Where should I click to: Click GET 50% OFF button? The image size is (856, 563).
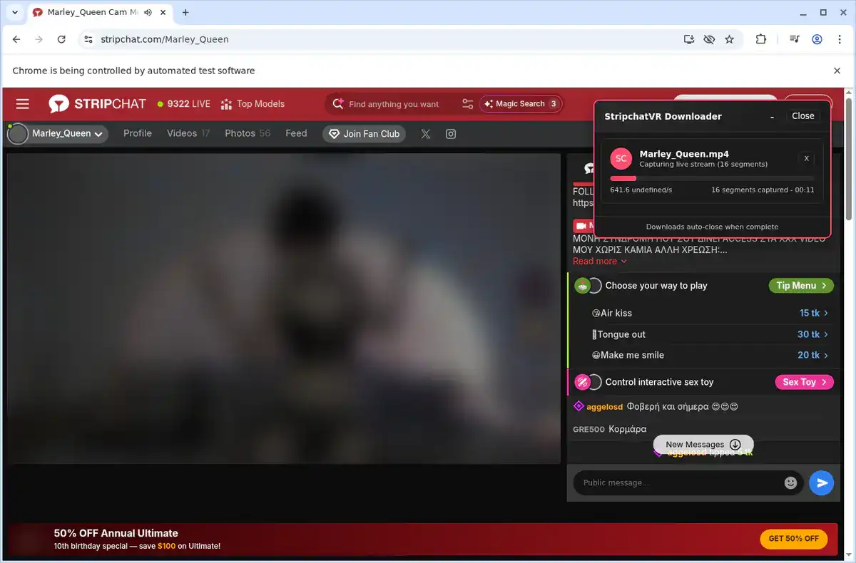point(793,539)
